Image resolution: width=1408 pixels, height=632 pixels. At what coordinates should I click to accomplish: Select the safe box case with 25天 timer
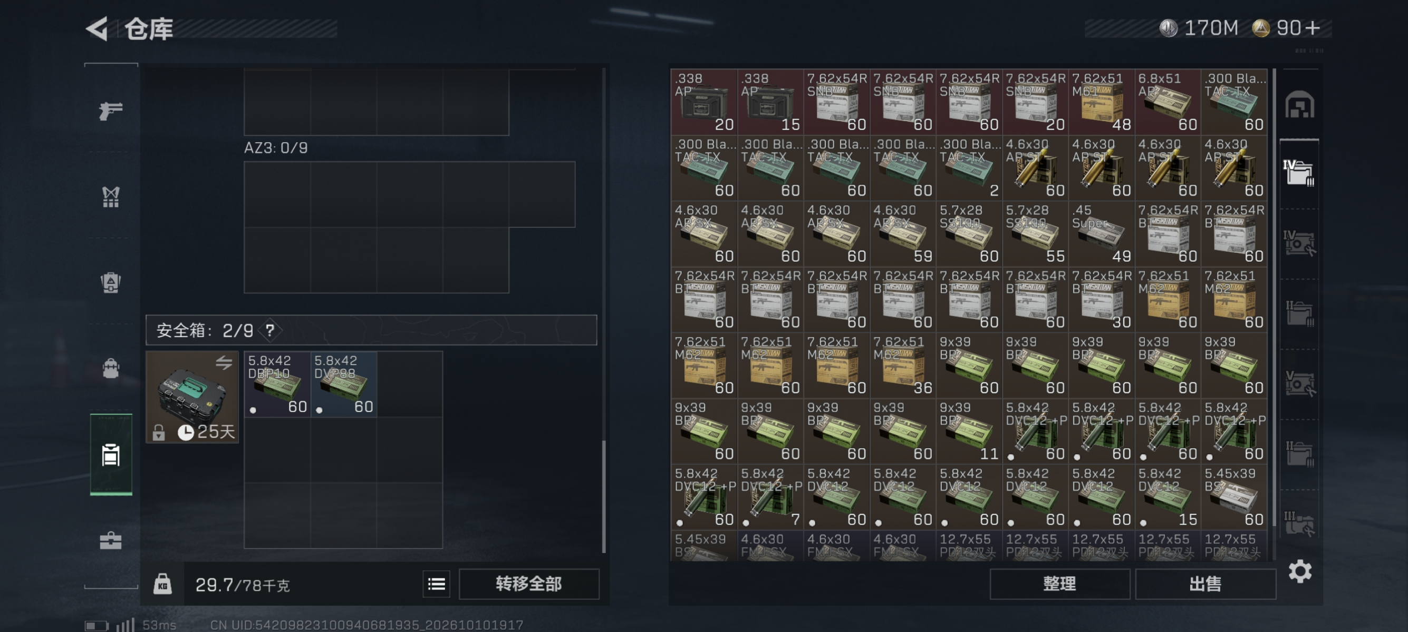[192, 397]
